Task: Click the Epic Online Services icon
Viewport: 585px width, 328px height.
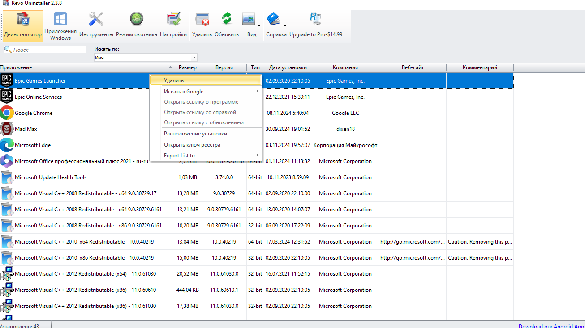Action: point(7,97)
